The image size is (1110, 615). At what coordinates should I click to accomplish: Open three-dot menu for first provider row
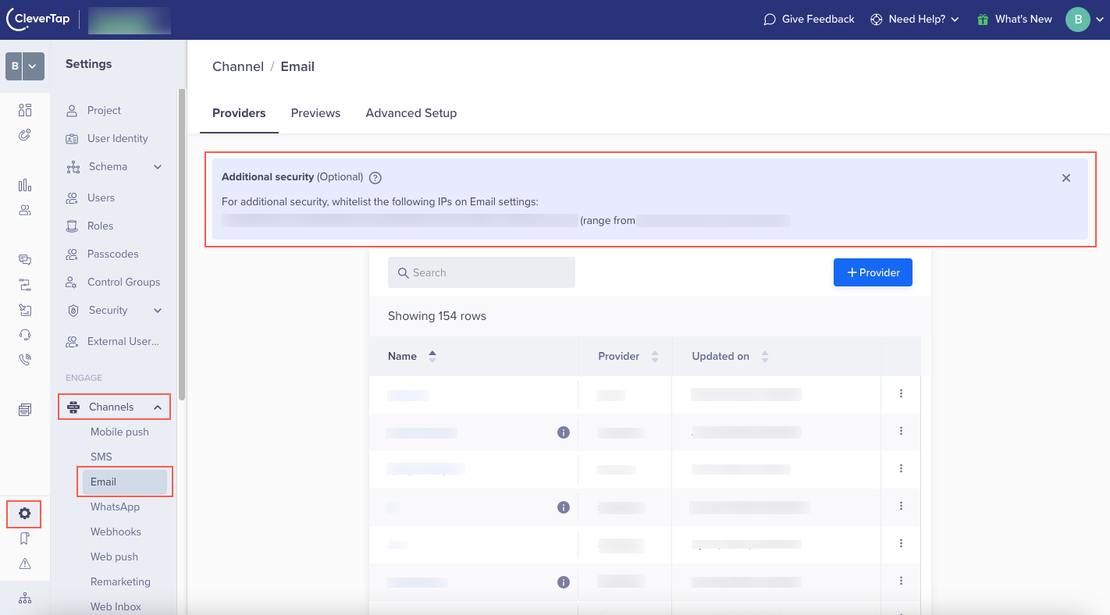(901, 393)
